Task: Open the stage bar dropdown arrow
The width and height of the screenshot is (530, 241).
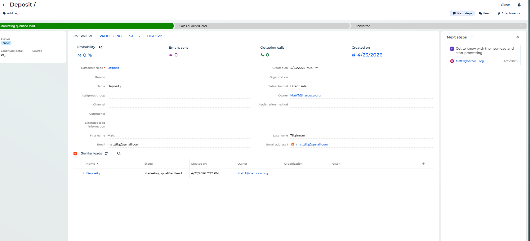Action: point(521,26)
